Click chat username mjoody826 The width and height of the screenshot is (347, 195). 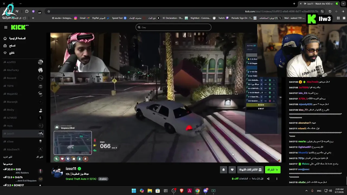click(306, 104)
